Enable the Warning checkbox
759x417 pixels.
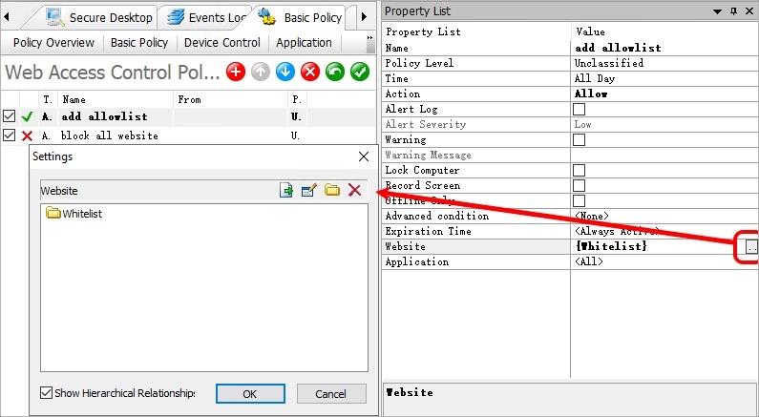[579, 140]
